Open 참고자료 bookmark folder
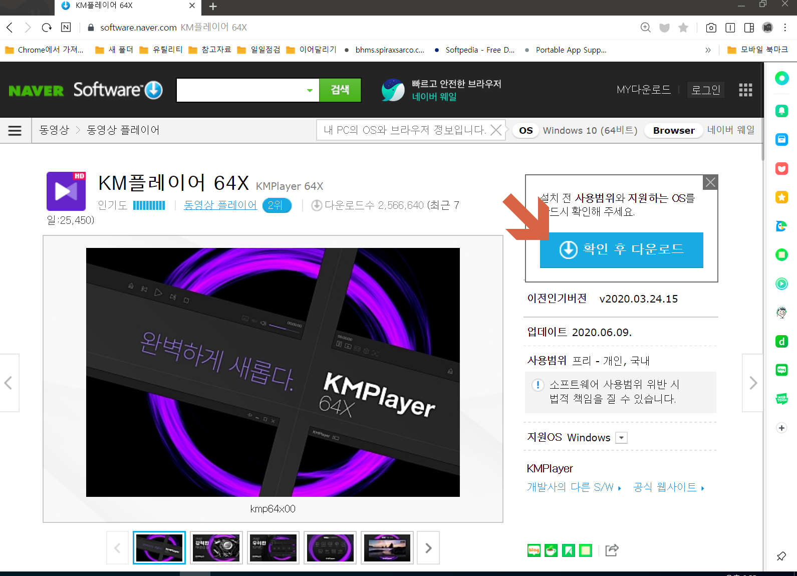797x576 pixels. click(x=210, y=50)
